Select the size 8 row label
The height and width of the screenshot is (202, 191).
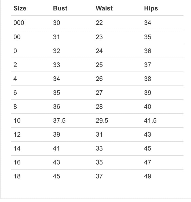15,107
